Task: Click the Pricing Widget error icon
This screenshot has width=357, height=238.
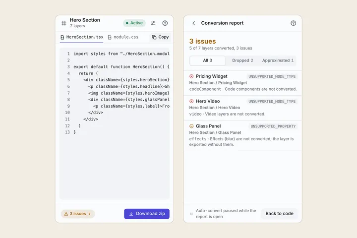Action: coord(191,76)
